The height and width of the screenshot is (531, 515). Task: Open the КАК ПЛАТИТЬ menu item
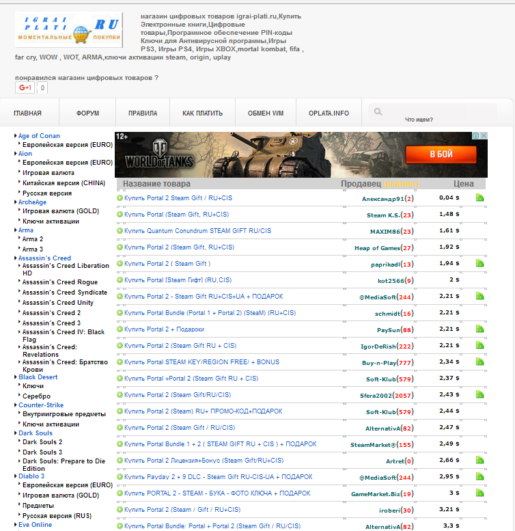pos(202,113)
